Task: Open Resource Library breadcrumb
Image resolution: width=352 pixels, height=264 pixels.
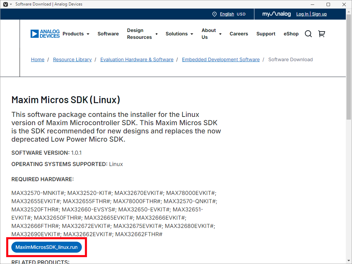Action: pos(72,59)
